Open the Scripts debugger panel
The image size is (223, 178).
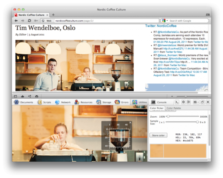coord(45,102)
